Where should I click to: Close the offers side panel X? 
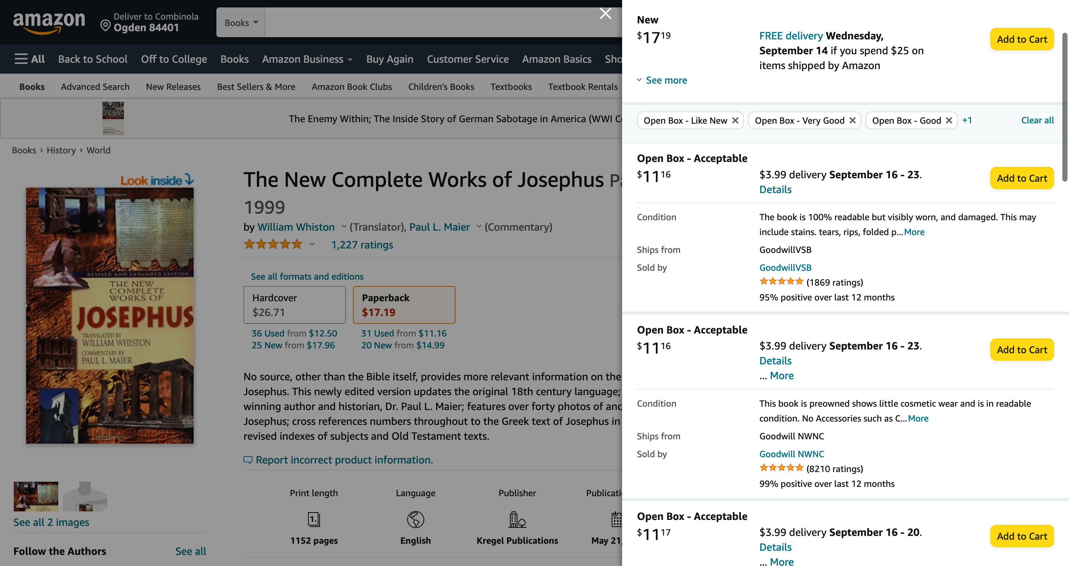point(605,14)
